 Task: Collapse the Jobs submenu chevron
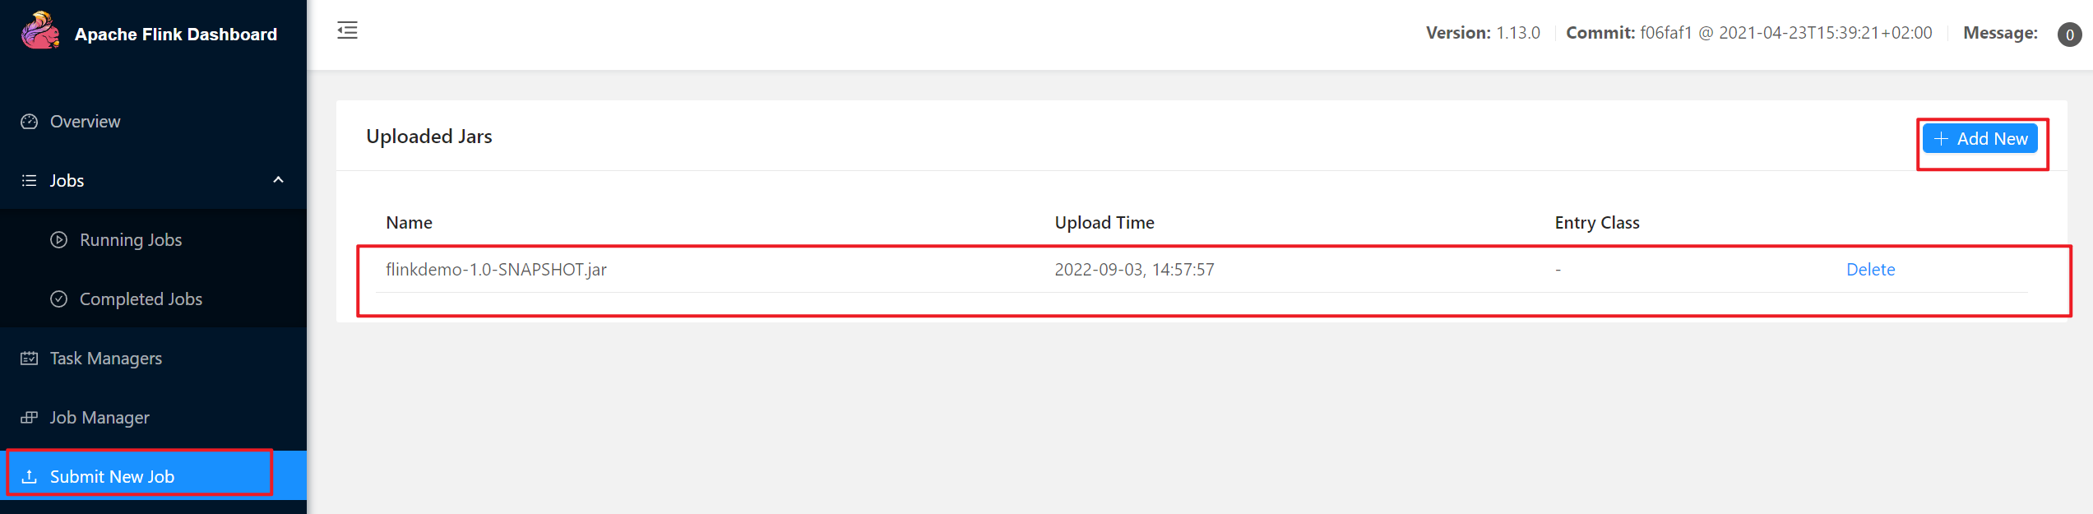[x=278, y=180]
